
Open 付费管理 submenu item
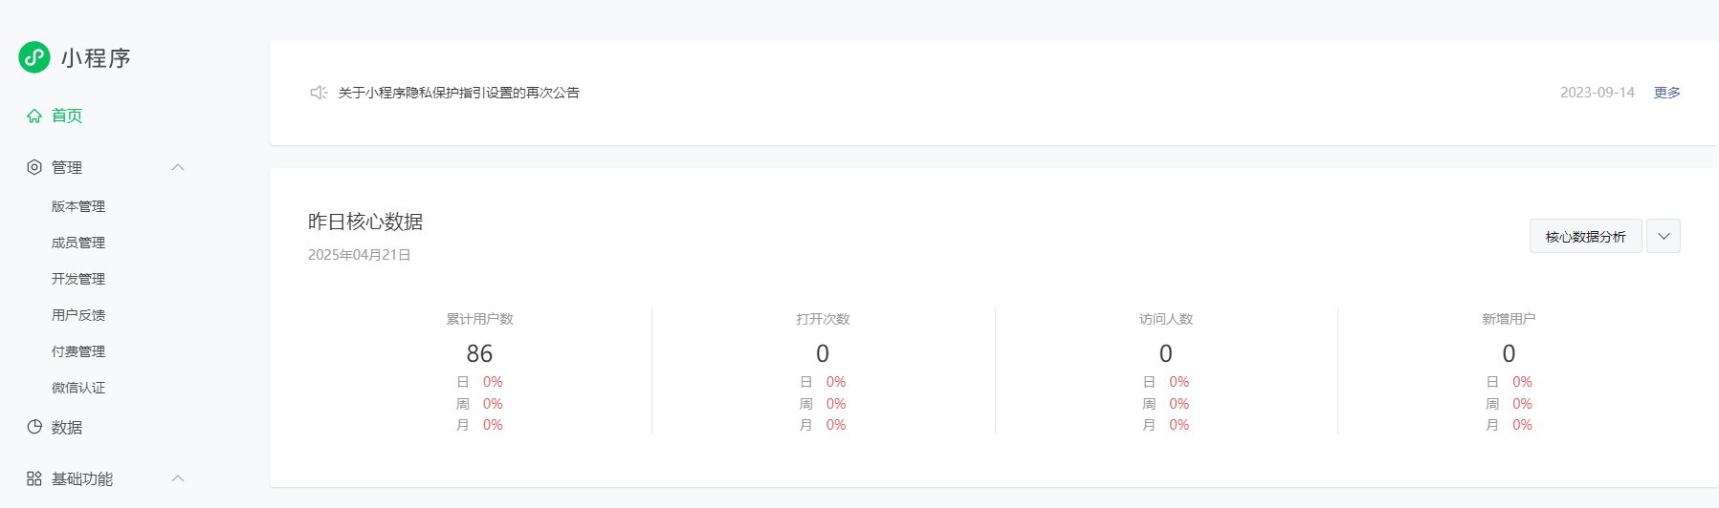pos(78,351)
